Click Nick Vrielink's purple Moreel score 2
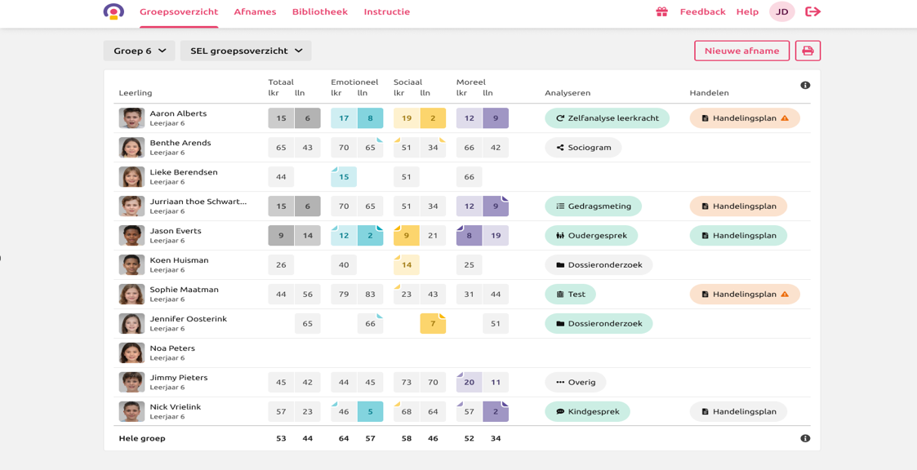This screenshot has width=917, height=470. tap(496, 412)
